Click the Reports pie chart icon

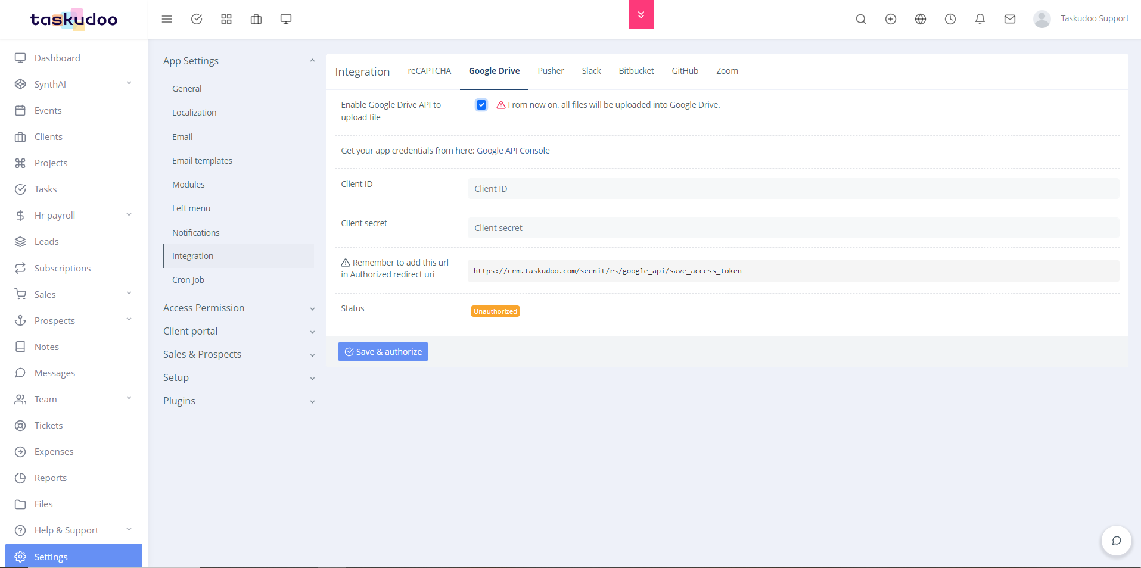click(20, 478)
